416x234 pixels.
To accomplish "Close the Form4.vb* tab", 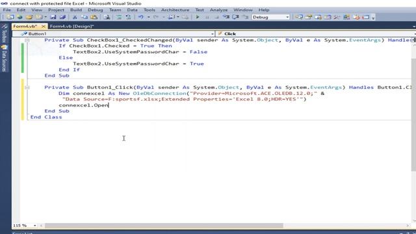I will (44, 26).
